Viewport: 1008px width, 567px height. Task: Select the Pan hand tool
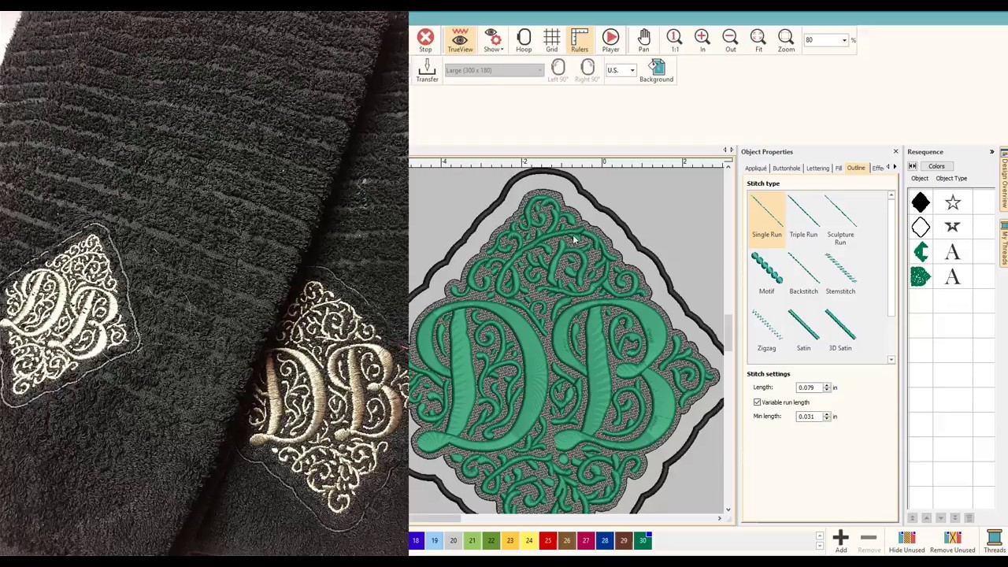644,40
